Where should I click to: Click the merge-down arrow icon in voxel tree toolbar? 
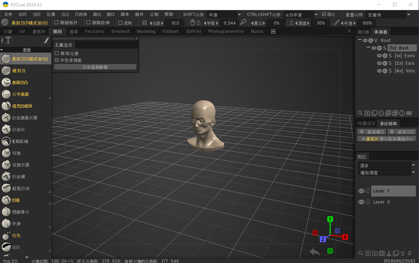point(395,113)
